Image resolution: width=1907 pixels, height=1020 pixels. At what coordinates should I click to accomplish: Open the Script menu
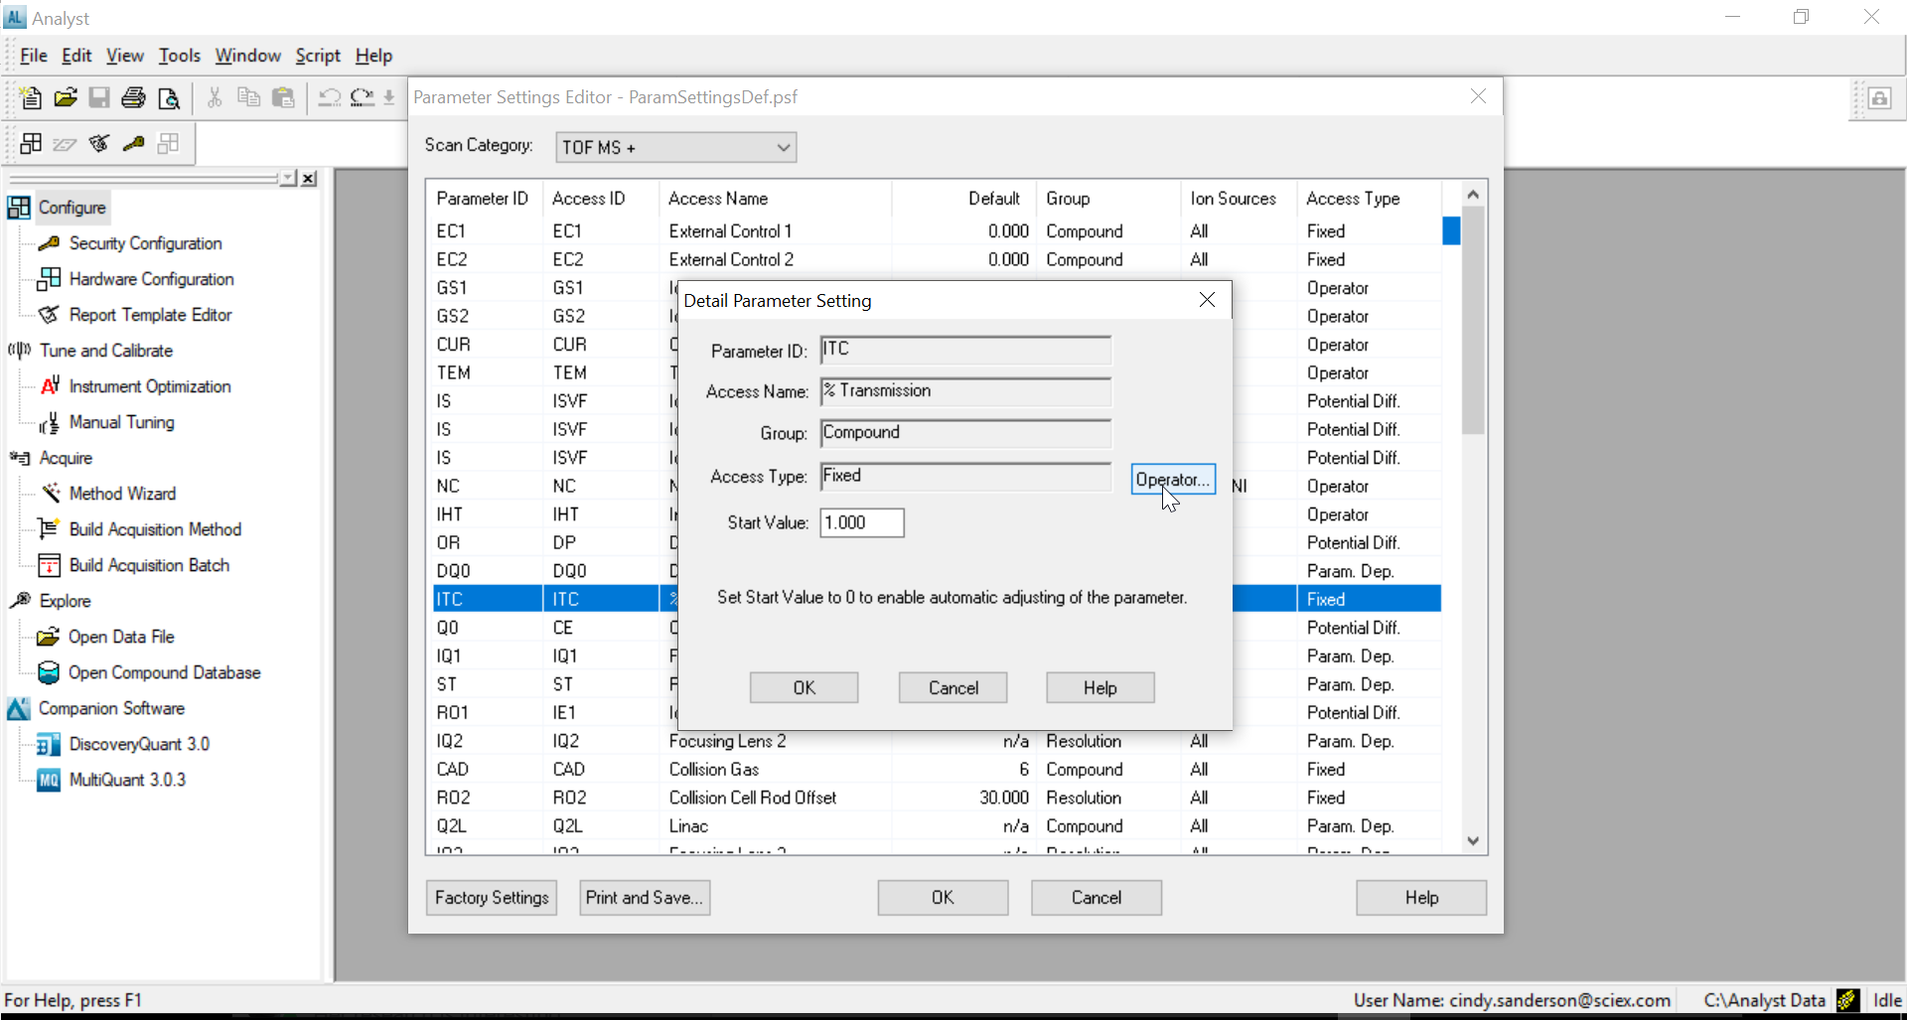pos(317,56)
